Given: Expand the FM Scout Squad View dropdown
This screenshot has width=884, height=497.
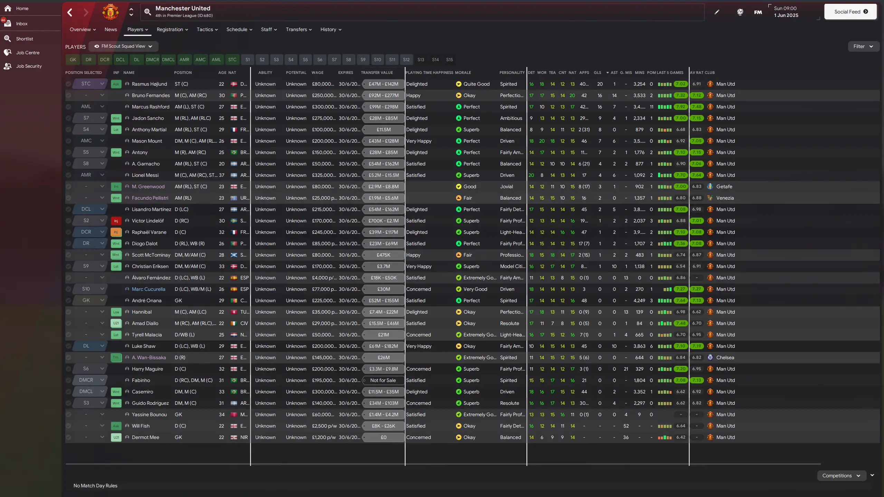Looking at the screenshot, I should [123, 46].
